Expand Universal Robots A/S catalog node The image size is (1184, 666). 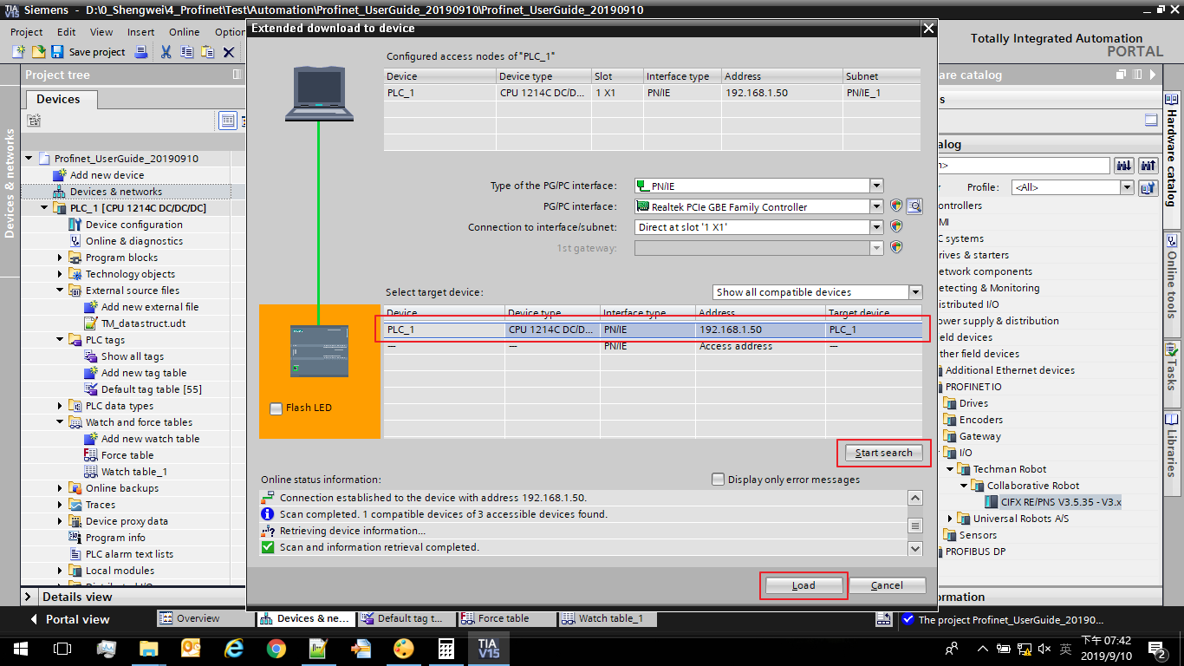(950, 519)
